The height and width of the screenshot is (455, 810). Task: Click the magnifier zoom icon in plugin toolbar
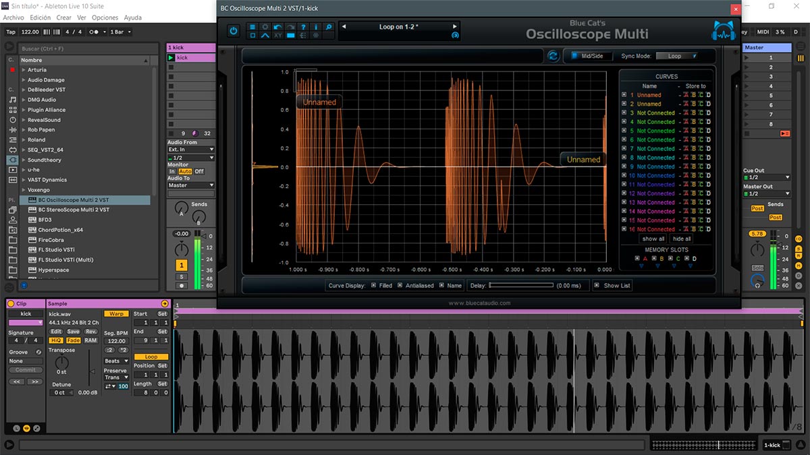point(329,27)
